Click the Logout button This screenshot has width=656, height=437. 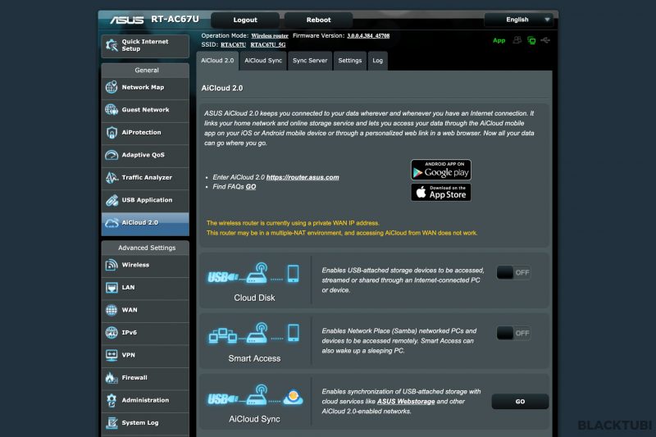[x=245, y=20]
